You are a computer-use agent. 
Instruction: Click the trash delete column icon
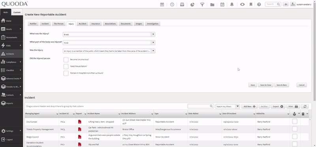click(303, 114)
